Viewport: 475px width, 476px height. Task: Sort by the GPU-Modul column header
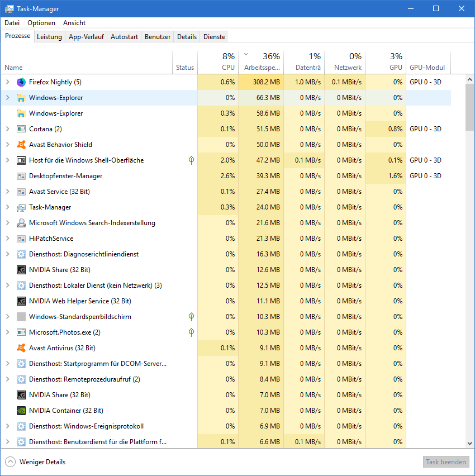click(428, 62)
